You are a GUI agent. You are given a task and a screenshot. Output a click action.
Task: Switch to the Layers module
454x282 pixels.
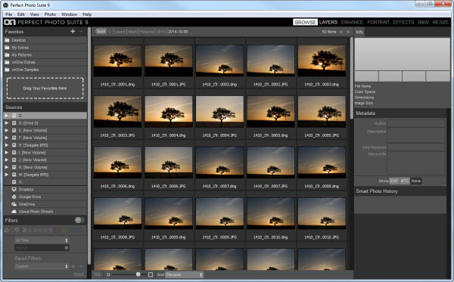coord(328,22)
